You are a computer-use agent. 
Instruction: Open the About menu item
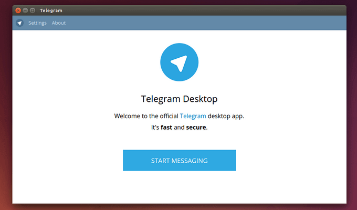click(58, 23)
